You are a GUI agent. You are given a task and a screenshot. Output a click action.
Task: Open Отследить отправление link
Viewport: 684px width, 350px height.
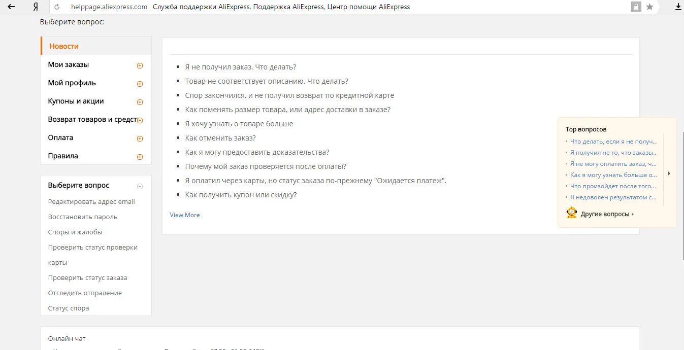coord(85,293)
